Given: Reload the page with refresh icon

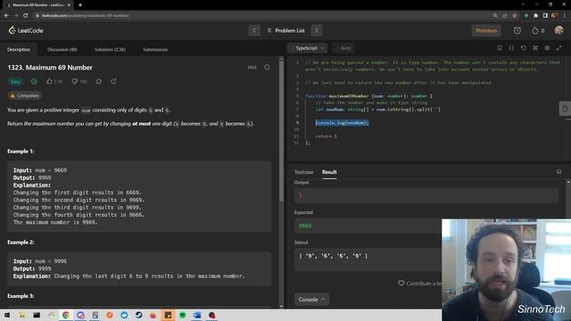Looking at the screenshot, I should pos(26,16).
